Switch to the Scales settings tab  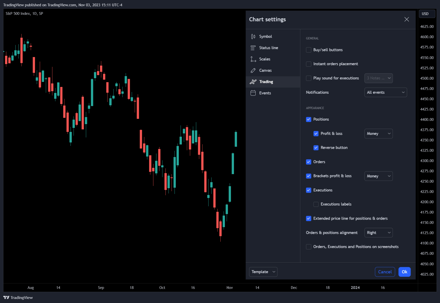(x=273, y=59)
